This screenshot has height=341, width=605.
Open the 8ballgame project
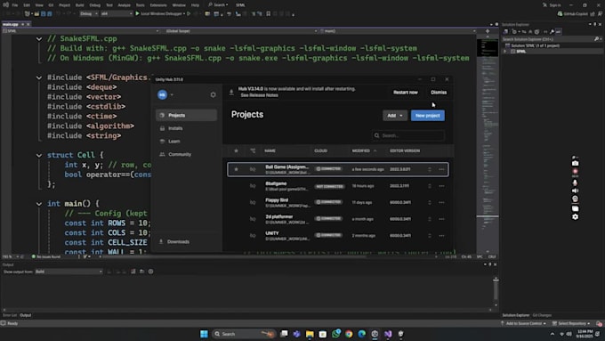click(x=338, y=186)
